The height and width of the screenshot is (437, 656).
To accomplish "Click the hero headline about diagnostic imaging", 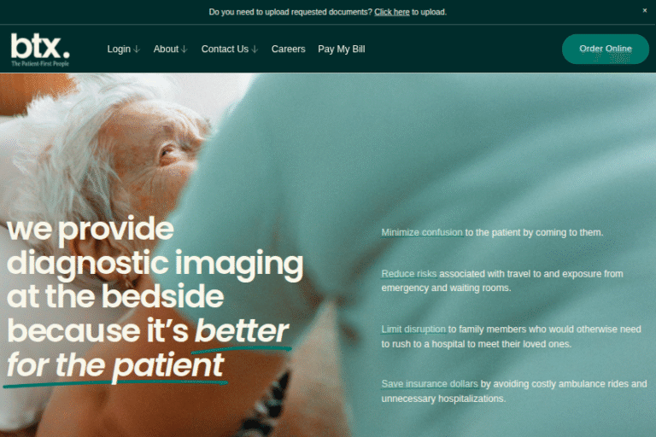I will (x=155, y=297).
